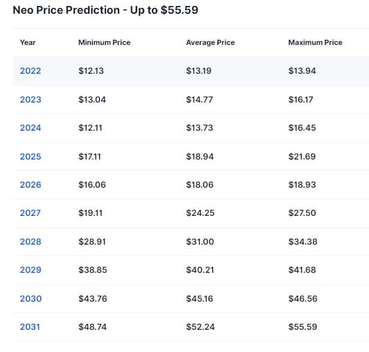Click the 2027 average price $24.25
The width and height of the screenshot is (369, 352).
(x=199, y=213)
